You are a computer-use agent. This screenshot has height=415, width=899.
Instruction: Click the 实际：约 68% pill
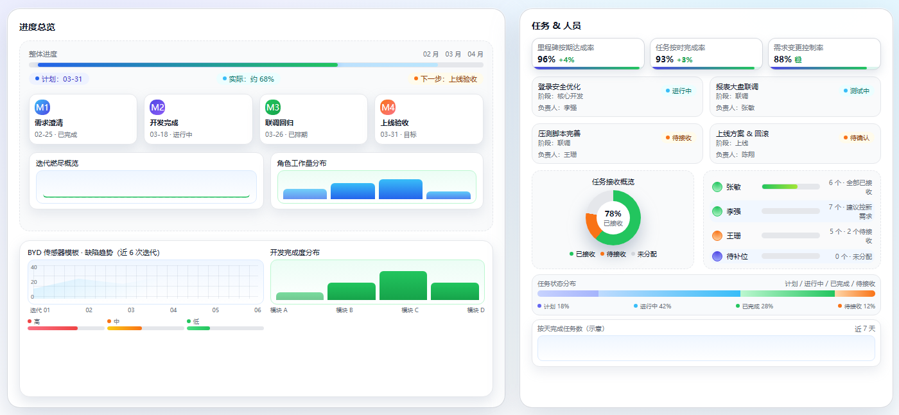(x=248, y=79)
